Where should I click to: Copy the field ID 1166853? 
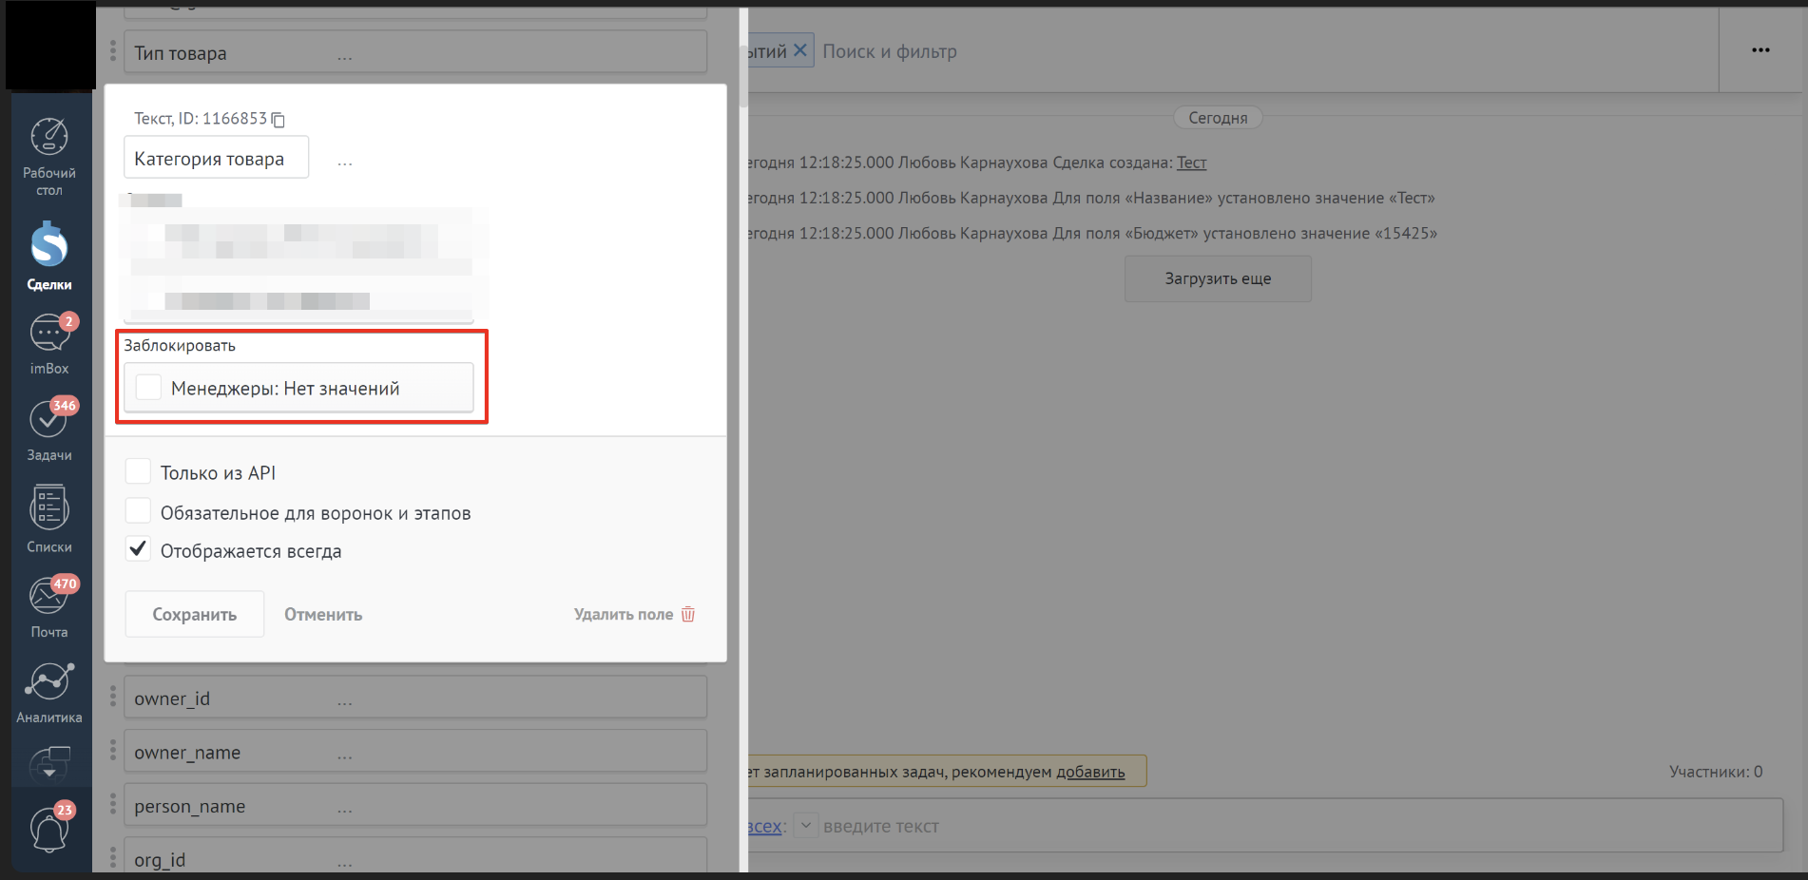pos(279,120)
